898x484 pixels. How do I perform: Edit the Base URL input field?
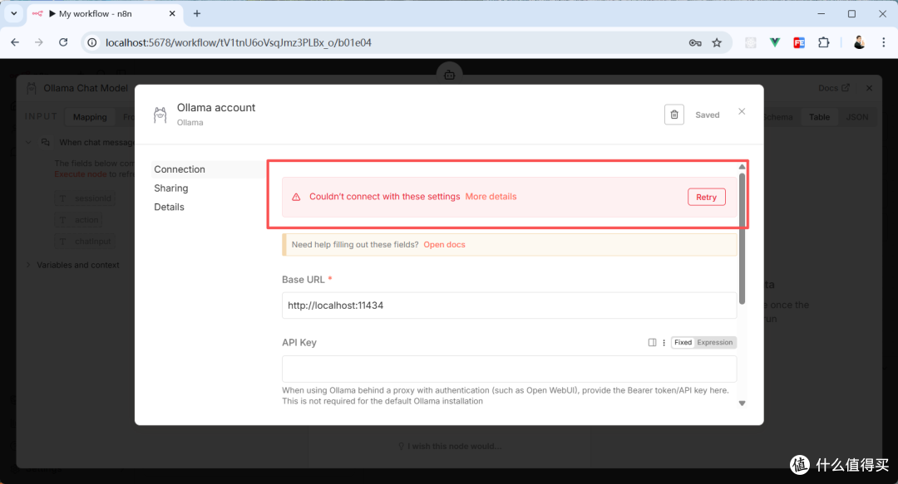click(509, 306)
